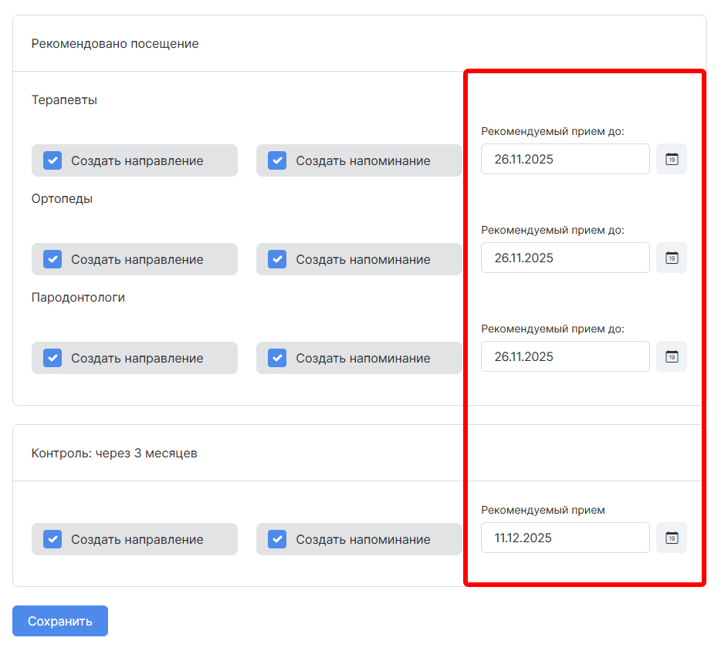
Task: Click the 11.12.2025 date input
Action: tap(564, 538)
